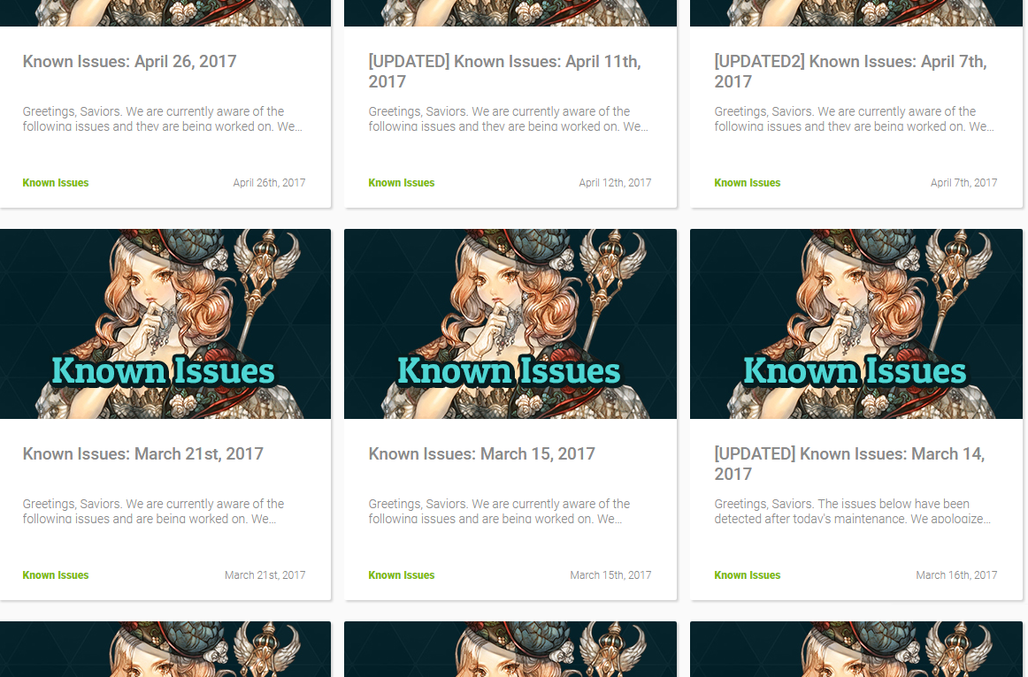Viewport: 1028px width, 677px height.
Task: Click the banner image above March 15 article
Action: 510,323
